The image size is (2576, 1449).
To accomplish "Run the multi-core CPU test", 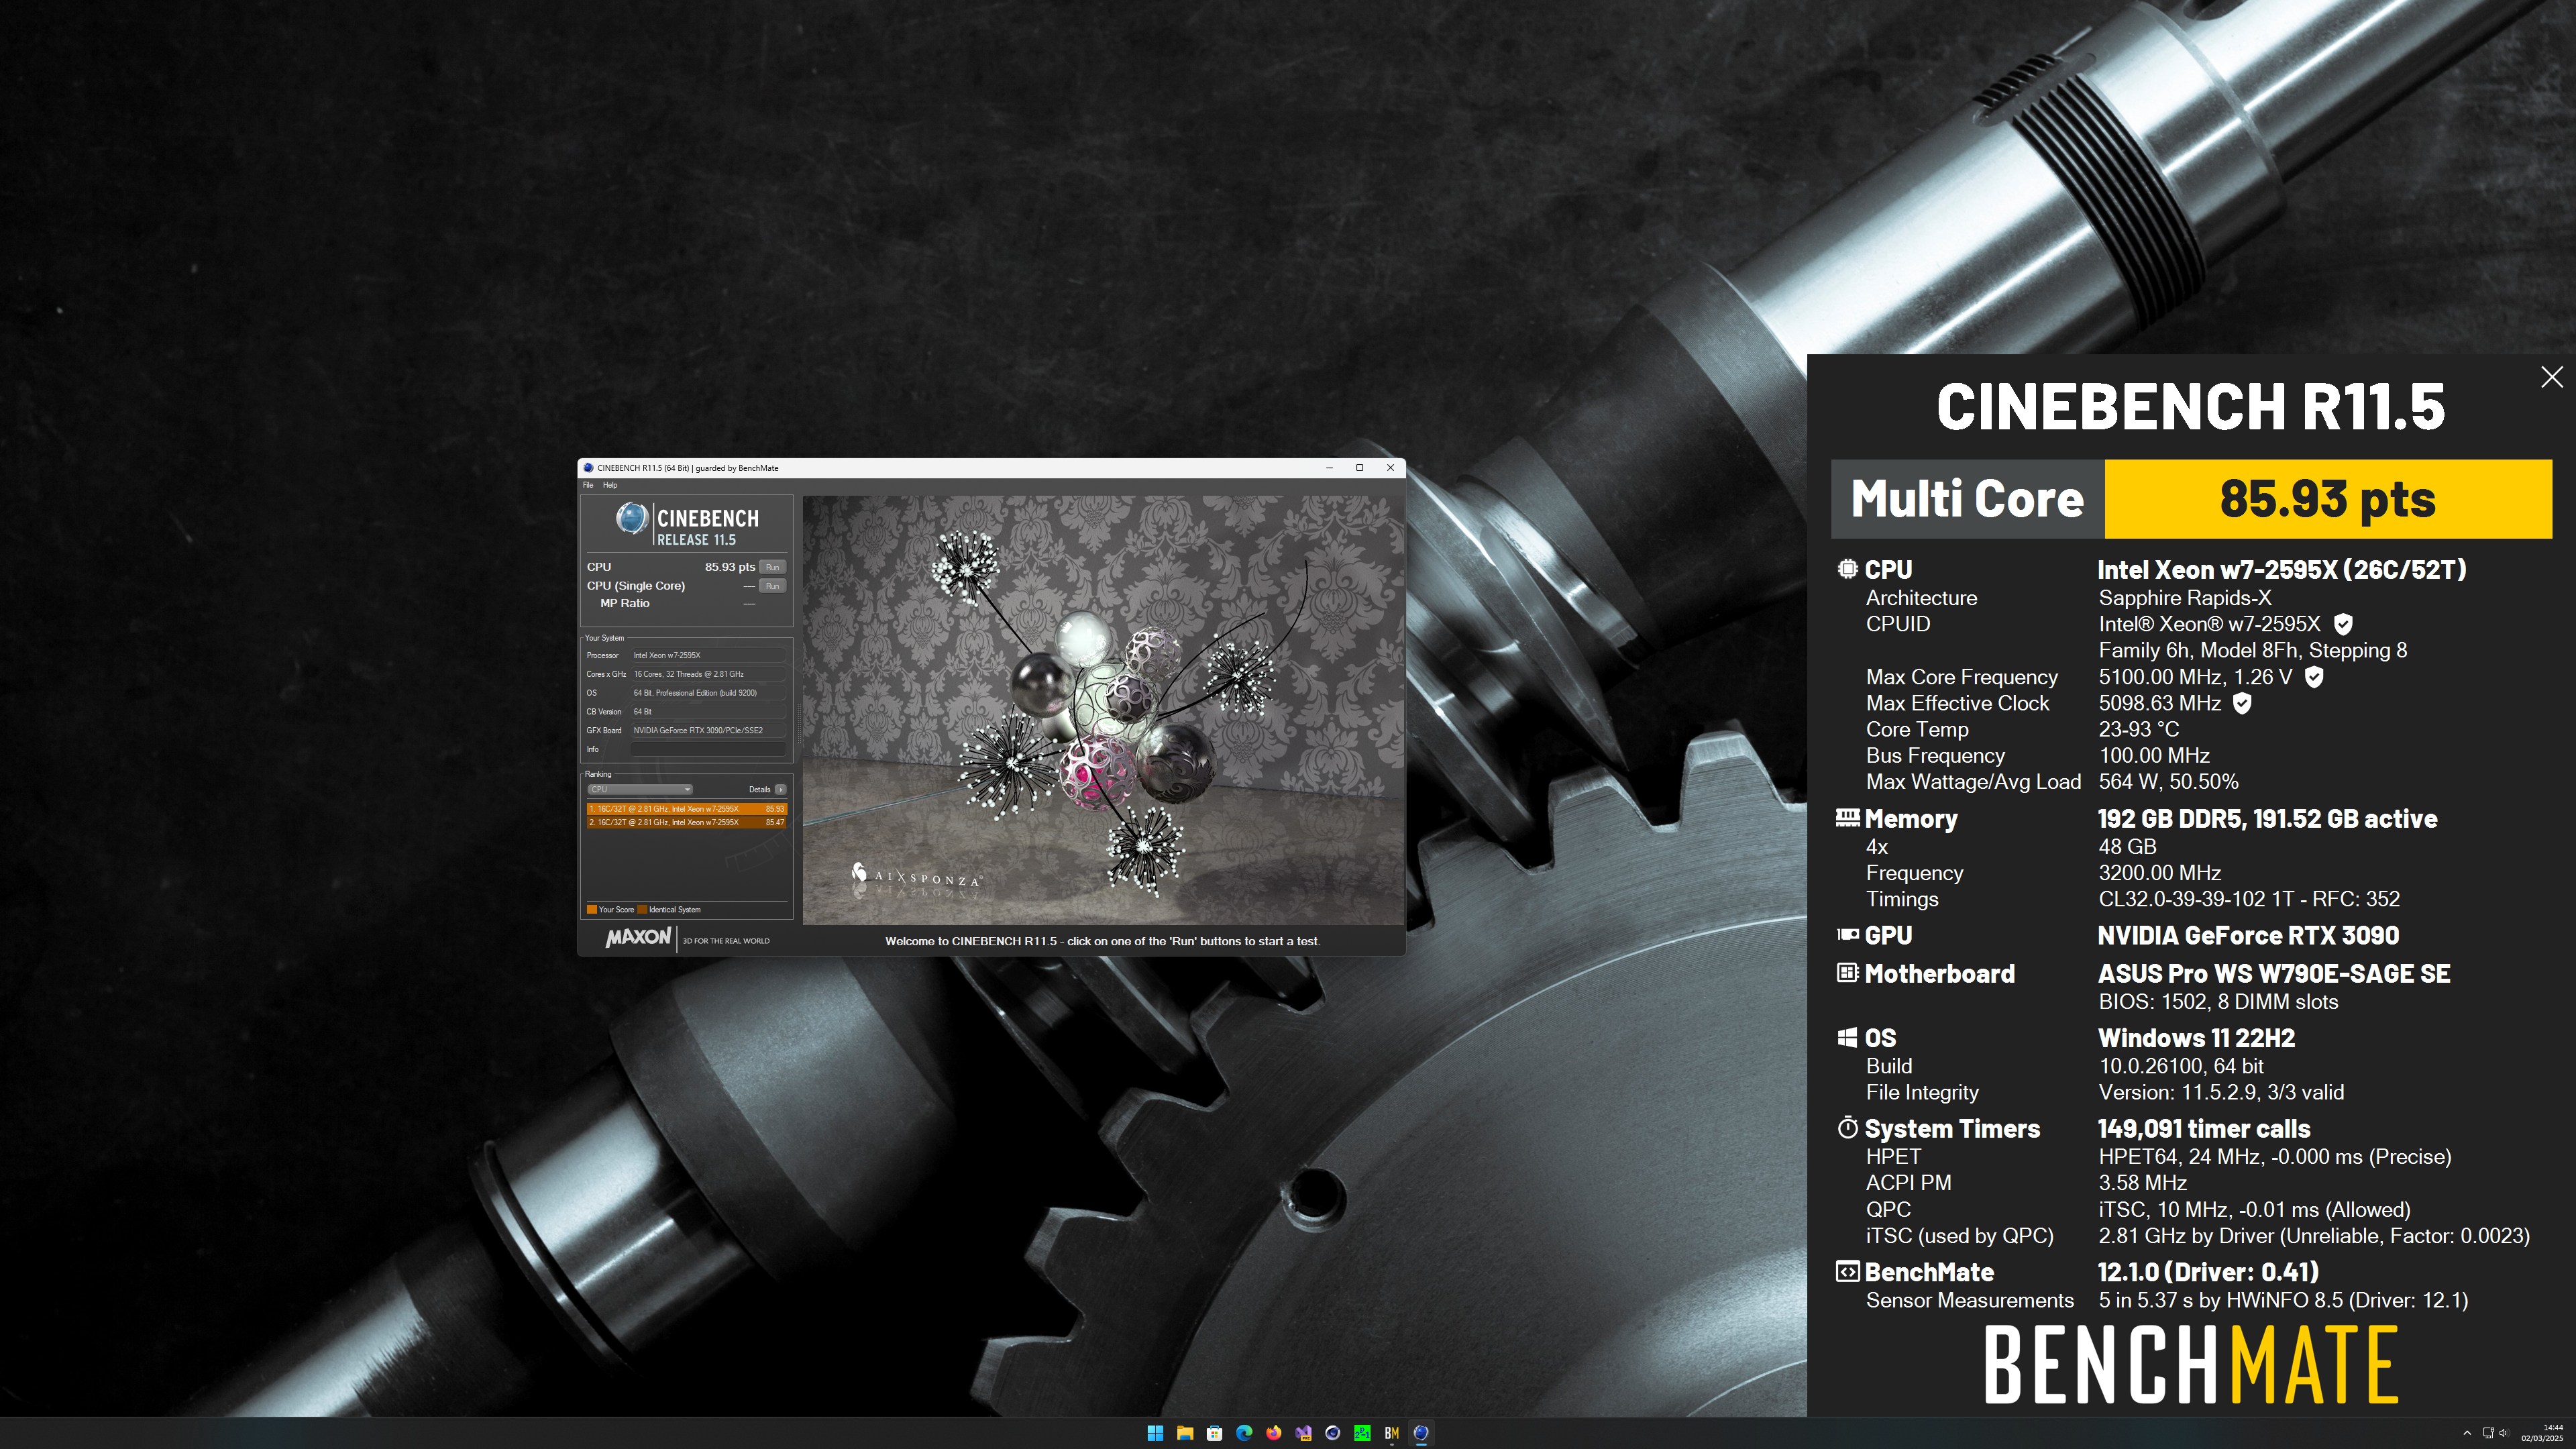I will (x=772, y=567).
